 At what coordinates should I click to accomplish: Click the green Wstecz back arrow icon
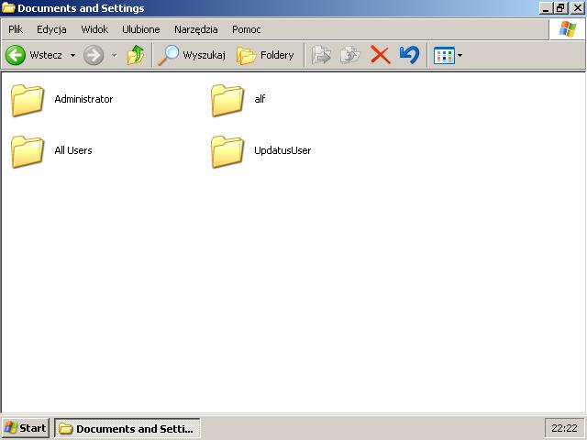tap(16, 55)
